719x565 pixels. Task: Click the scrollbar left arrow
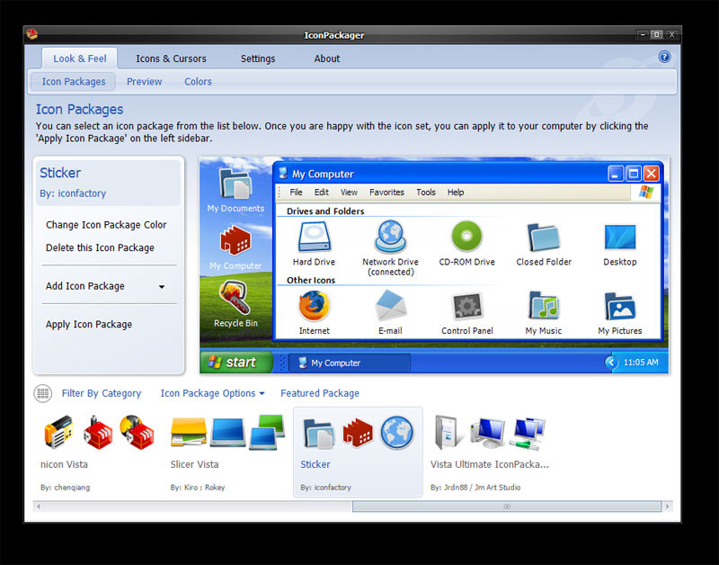pos(39,507)
